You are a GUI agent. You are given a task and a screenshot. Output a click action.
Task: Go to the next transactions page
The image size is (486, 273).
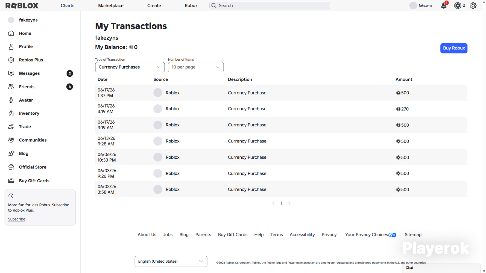click(289, 203)
